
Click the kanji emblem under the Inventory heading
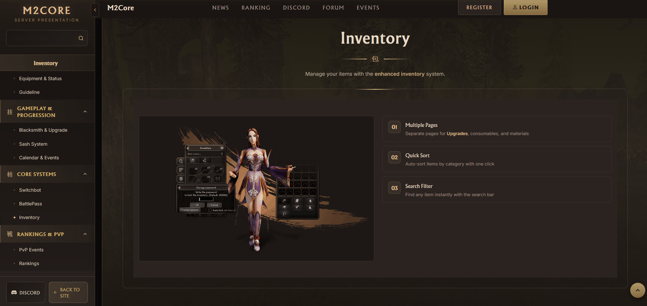[x=375, y=59]
